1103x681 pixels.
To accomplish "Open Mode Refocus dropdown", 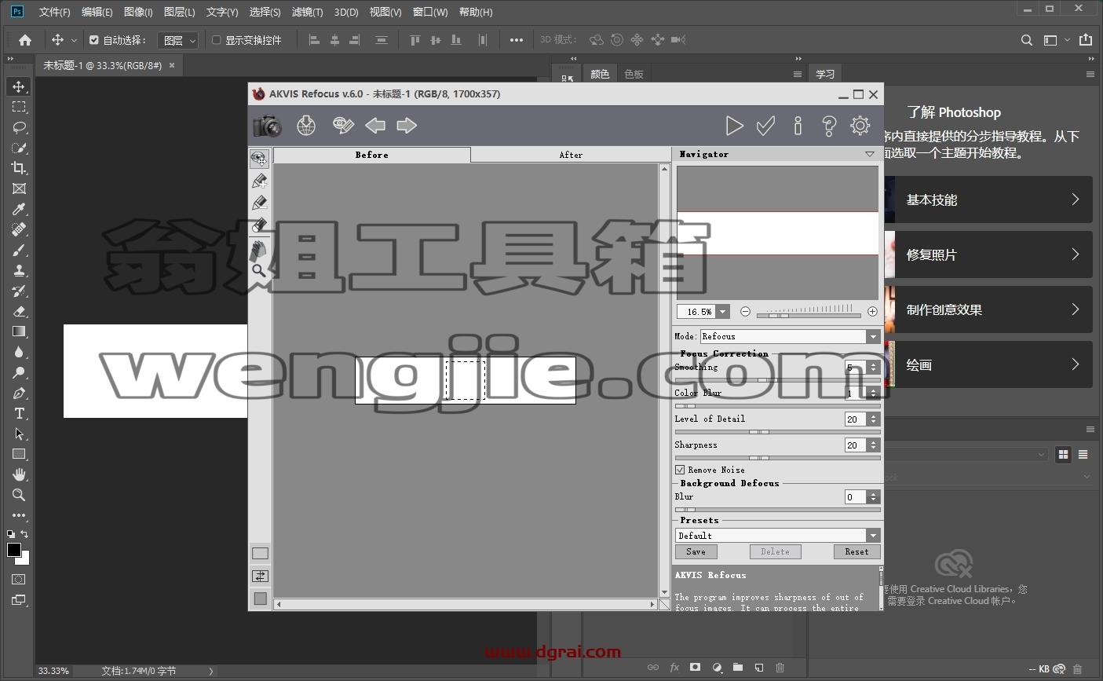I will (x=872, y=336).
